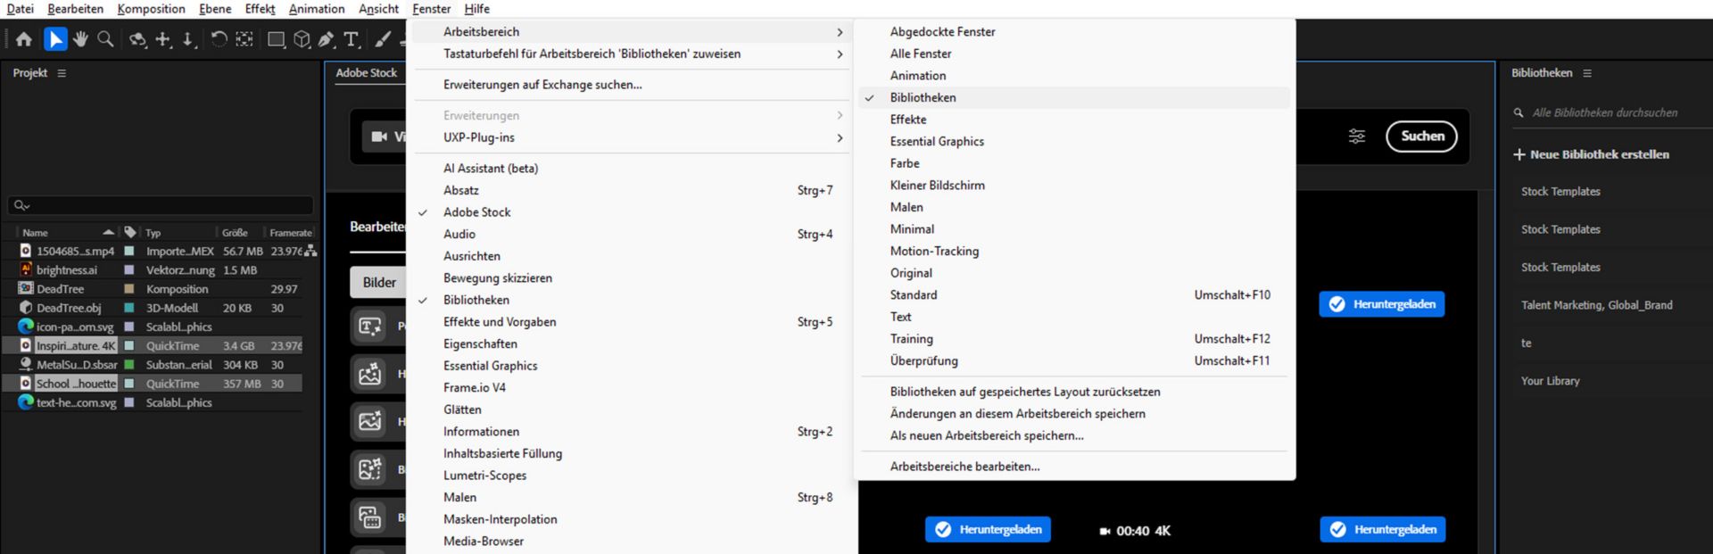Click the MetalSu..D.sbsar material icon
Screen dimensions: 1713x554
click(x=26, y=364)
